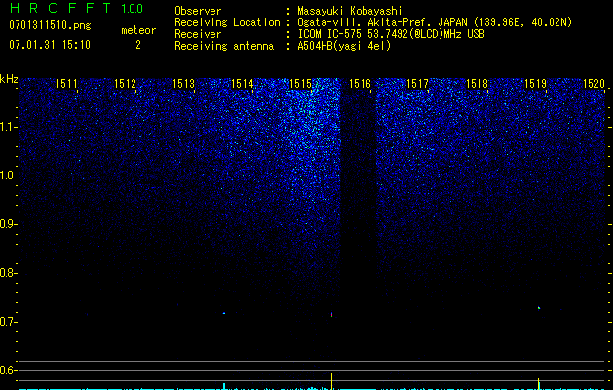Click the kHz axis unit label
The image size is (613, 390).
pos(9,79)
